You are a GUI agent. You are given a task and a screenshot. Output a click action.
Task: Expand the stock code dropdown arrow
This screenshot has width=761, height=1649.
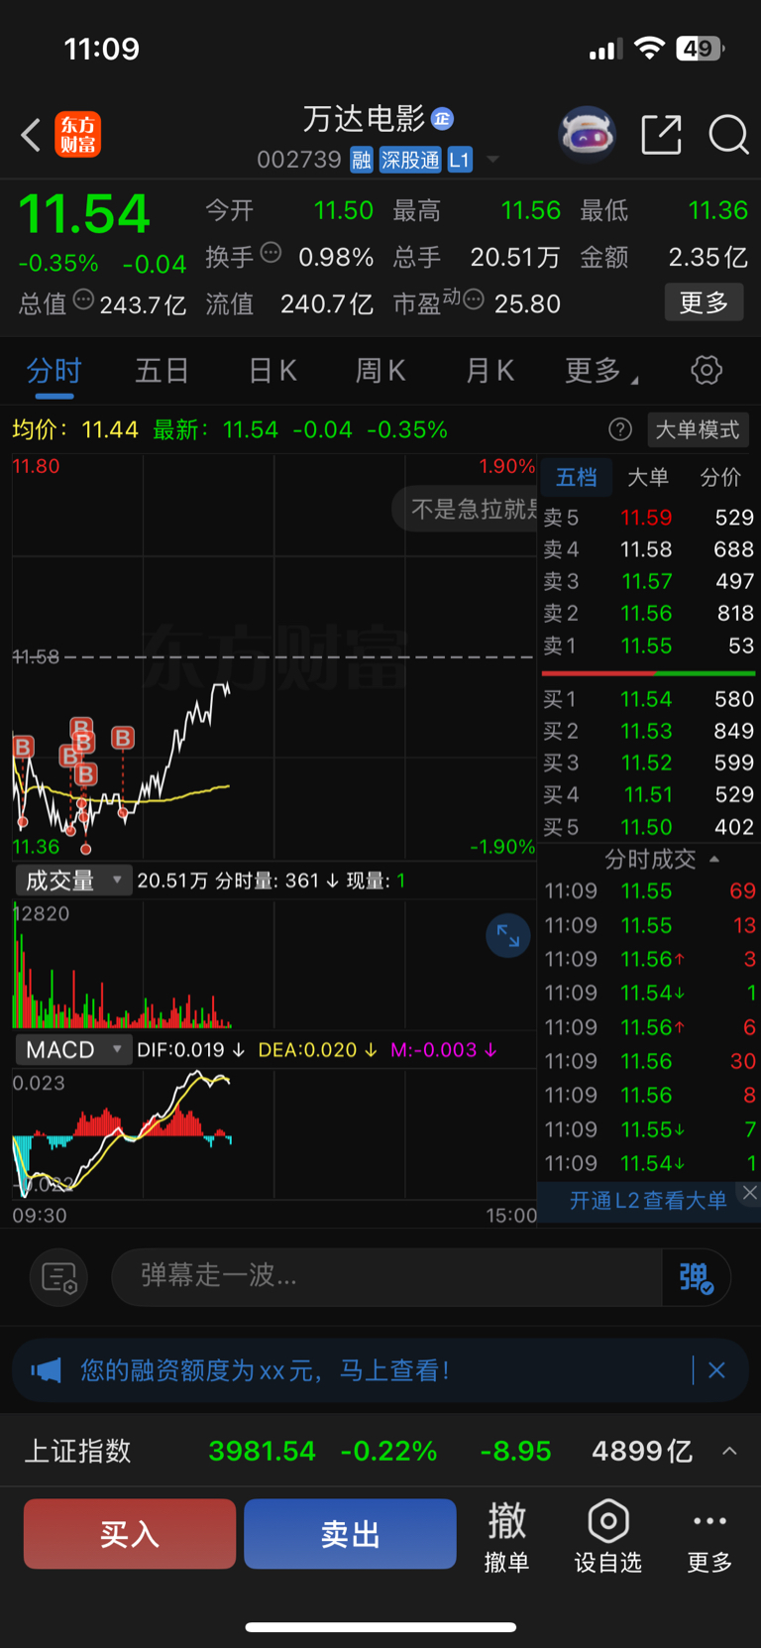point(492,160)
